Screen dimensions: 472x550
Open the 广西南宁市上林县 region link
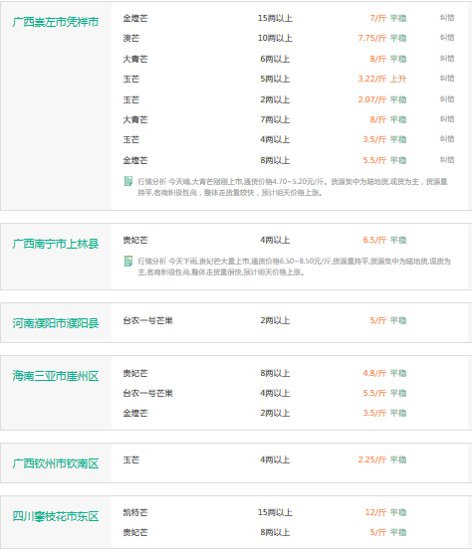coord(56,244)
